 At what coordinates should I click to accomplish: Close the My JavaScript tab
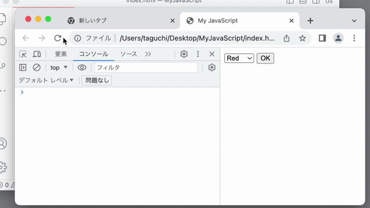[291, 21]
